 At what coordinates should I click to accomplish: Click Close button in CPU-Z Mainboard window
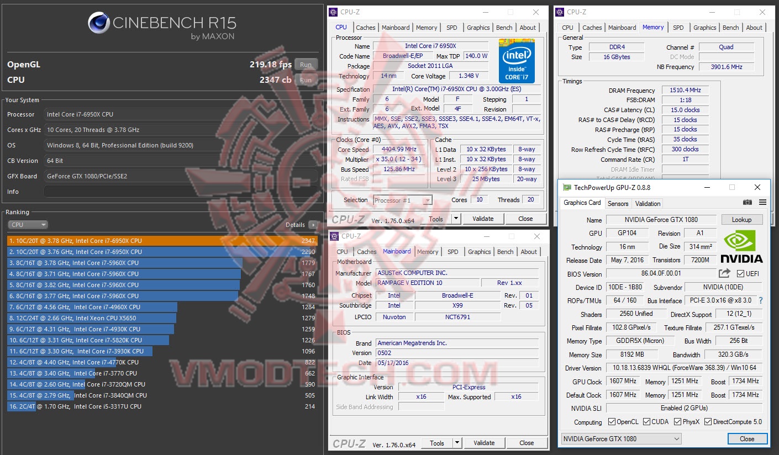[x=527, y=443]
